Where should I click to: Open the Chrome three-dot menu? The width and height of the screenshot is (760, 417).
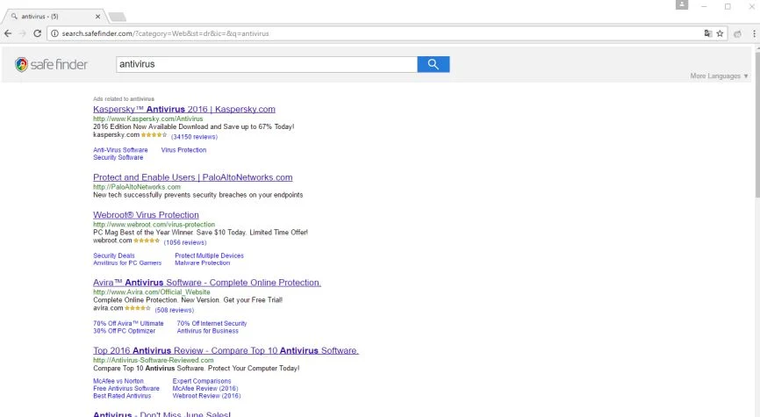click(x=754, y=33)
